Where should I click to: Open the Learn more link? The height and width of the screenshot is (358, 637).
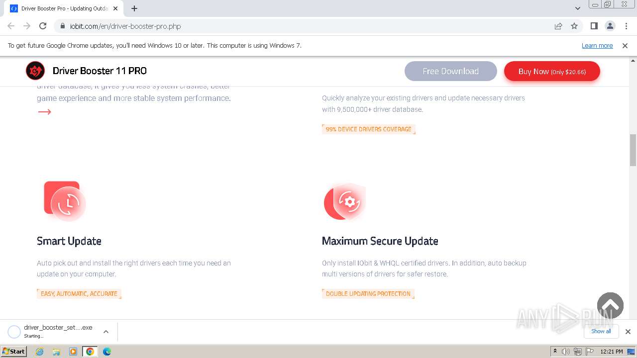click(x=597, y=46)
